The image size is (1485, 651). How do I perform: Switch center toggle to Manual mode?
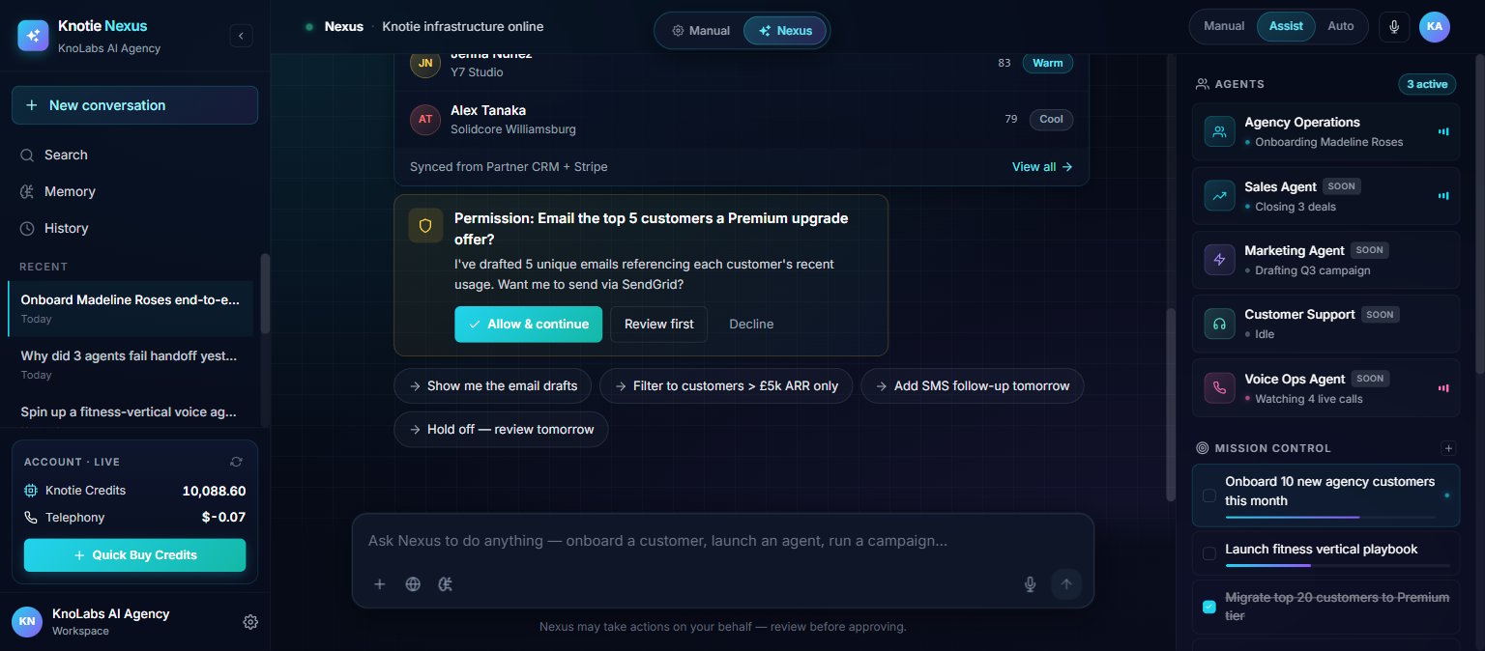(701, 31)
